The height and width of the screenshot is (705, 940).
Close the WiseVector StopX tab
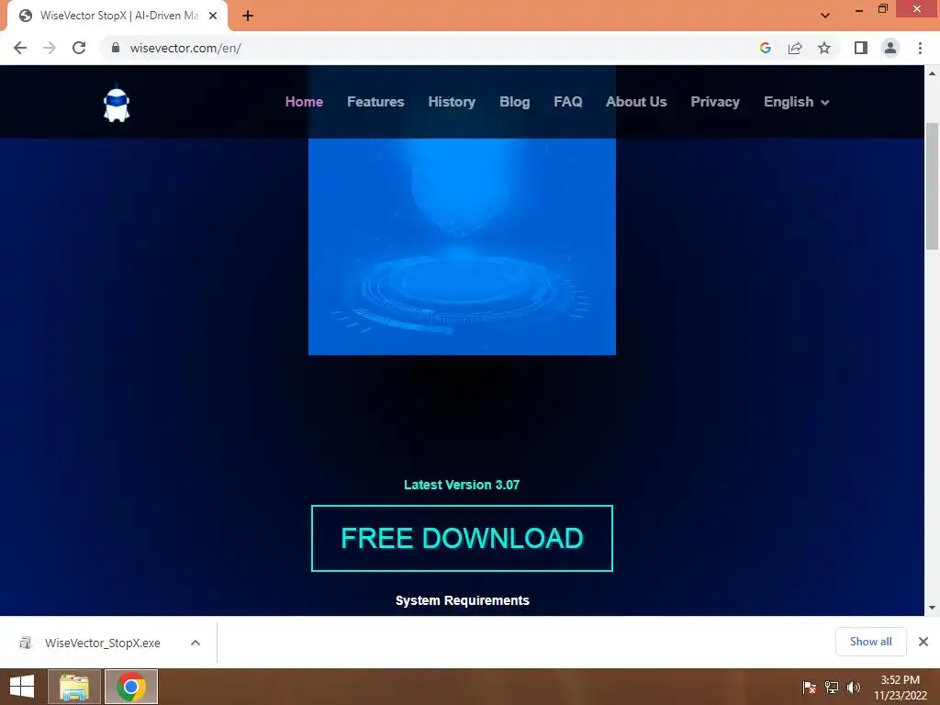[213, 17]
